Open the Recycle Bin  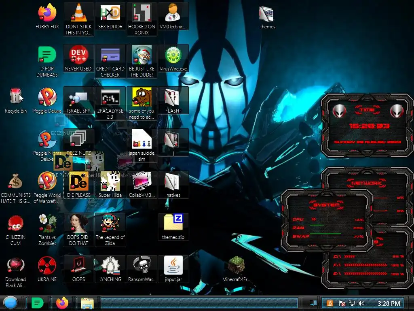[15, 96]
